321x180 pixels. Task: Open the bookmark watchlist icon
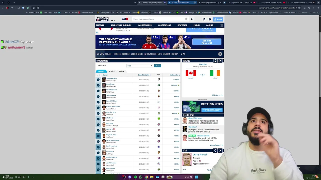(204, 19)
